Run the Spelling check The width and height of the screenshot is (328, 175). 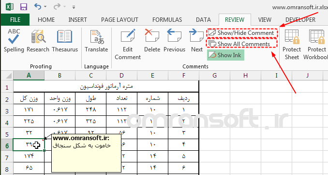tap(14, 41)
